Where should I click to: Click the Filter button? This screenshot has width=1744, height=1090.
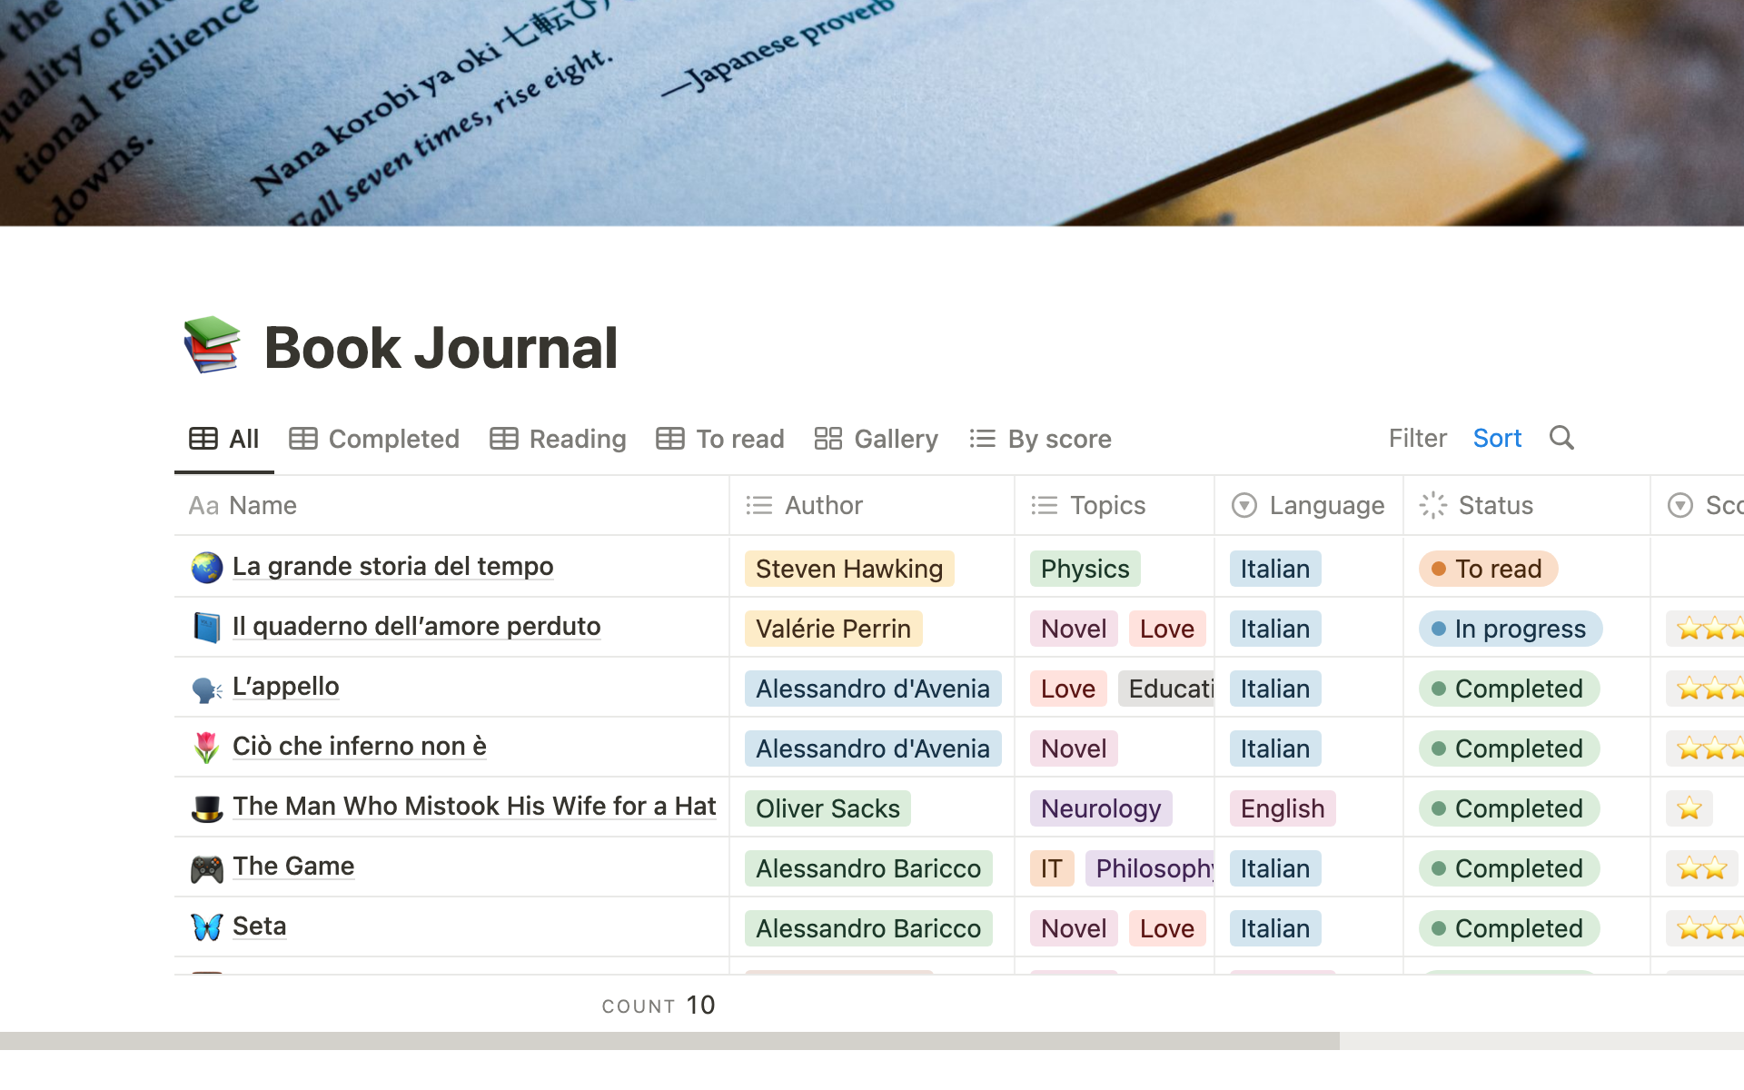pos(1417,438)
